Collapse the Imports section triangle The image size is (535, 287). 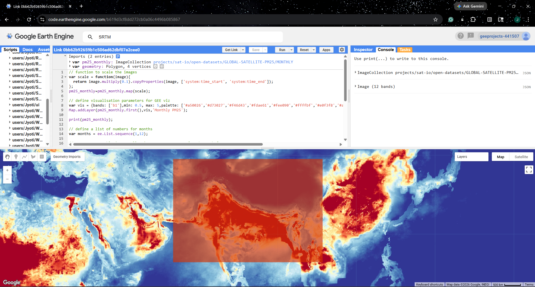pyautogui.click(x=65, y=56)
